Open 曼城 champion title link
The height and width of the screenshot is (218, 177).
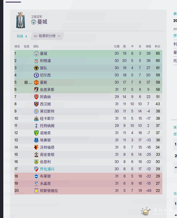[x=42, y=22]
